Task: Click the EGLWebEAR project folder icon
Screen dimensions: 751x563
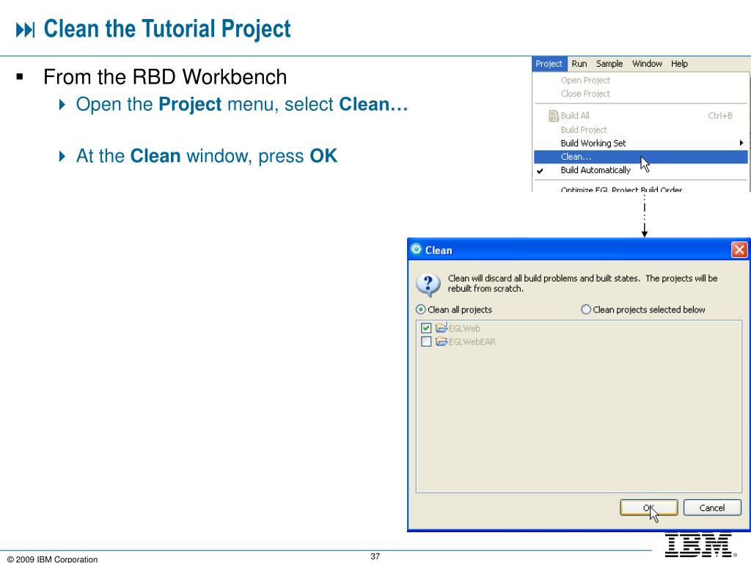Action: (x=441, y=342)
